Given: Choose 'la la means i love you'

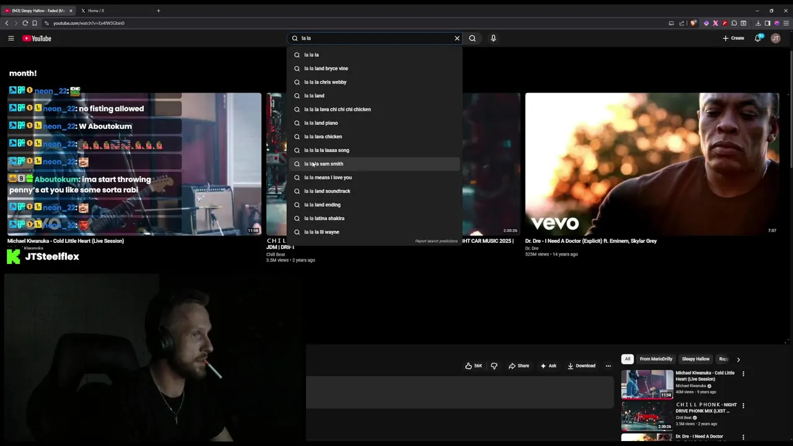Looking at the screenshot, I should tap(375, 177).
